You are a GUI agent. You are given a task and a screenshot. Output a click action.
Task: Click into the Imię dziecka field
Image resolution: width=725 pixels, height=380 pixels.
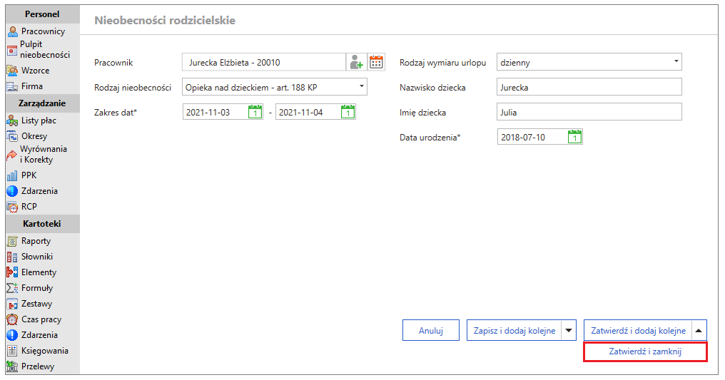589,112
